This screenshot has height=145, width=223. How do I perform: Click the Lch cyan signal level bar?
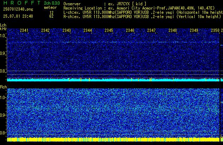113,80
